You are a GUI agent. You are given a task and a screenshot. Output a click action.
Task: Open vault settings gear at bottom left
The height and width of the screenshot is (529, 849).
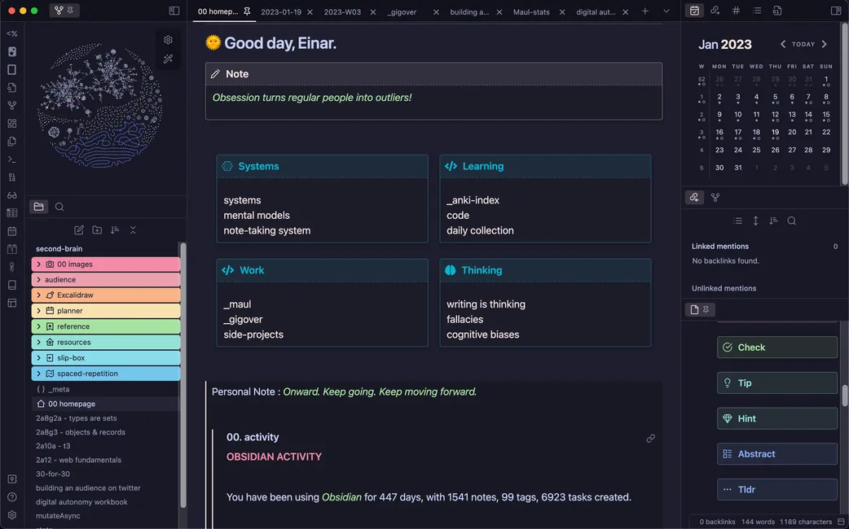[x=11, y=515]
